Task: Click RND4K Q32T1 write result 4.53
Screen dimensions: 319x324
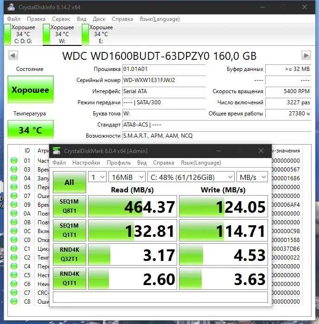Action: pos(223,254)
